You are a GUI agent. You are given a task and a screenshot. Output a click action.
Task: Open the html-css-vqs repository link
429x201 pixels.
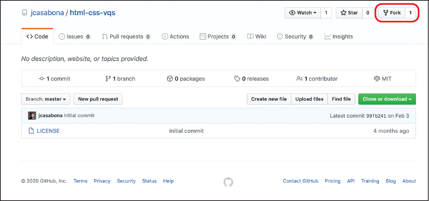click(92, 13)
